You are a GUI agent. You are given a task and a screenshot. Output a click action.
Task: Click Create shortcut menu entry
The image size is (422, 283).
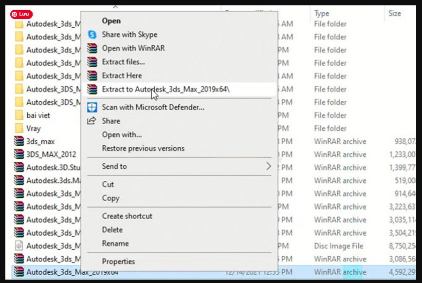[x=127, y=216]
